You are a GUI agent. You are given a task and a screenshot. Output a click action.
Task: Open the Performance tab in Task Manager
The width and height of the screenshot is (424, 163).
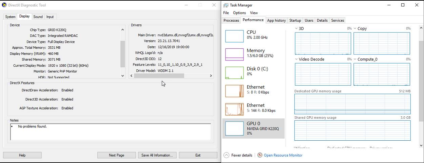[253, 20]
